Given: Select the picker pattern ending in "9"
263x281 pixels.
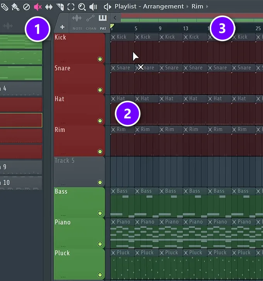Looking at the screenshot, I should [21, 167].
